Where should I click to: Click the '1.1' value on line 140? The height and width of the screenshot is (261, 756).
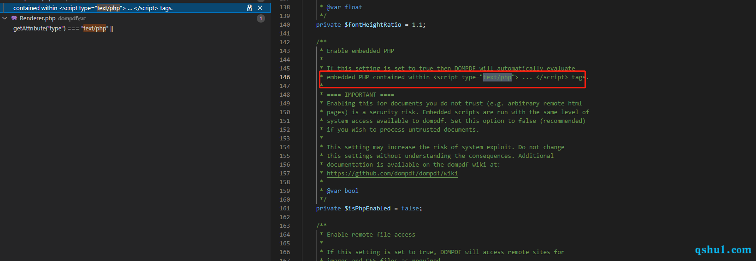coord(417,25)
